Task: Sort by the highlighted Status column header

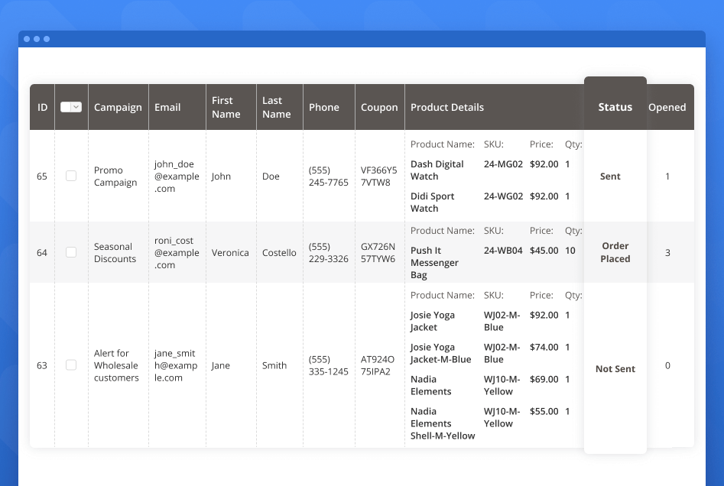Action: click(615, 108)
